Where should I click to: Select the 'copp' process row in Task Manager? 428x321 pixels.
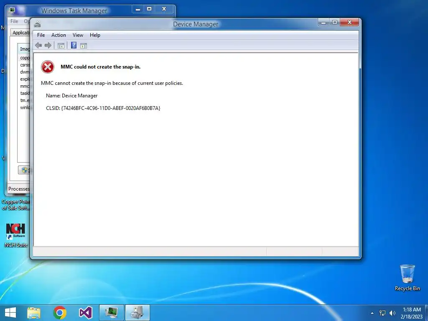point(25,58)
